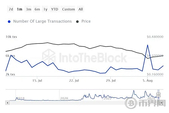This screenshot has width=169, height=113.
Task: Switch to the 1m time range
Action: [x=19, y=9]
